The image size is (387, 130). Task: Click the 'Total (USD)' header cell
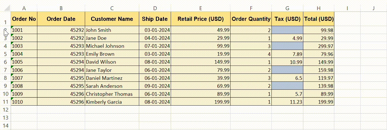318,19
